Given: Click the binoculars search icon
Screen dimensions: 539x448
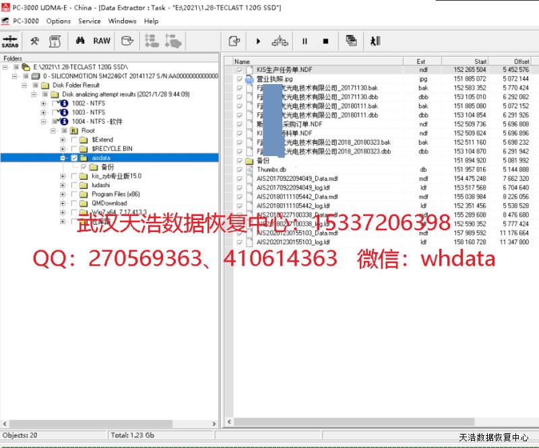Looking at the screenshot, I should pyautogui.click(x=80, y=41).
